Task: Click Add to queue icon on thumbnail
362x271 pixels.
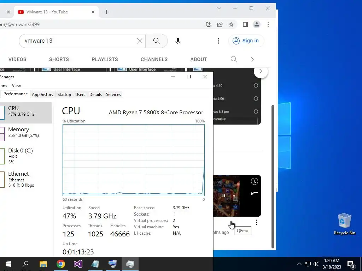Action: (255, 193)
